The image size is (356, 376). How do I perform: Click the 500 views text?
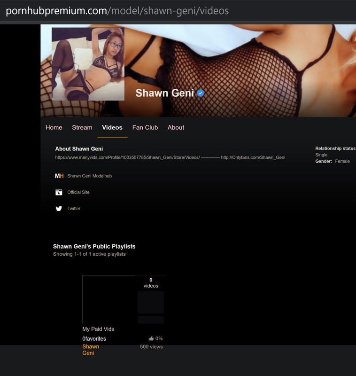click(x=151, y=347)
